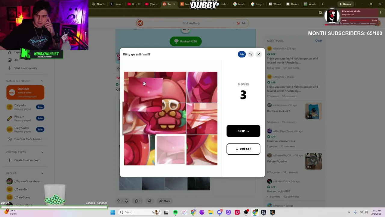Join Pixelary from the games list
The image size is (385, 217).
tap(40, 118)
